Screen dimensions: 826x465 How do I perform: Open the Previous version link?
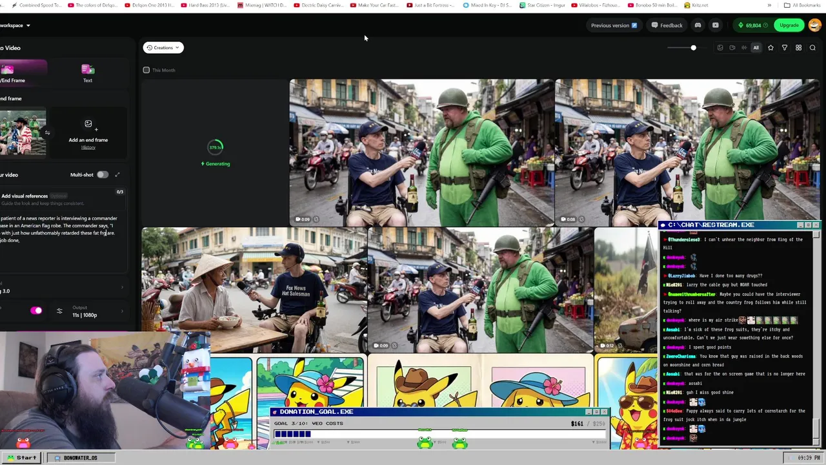614,25
